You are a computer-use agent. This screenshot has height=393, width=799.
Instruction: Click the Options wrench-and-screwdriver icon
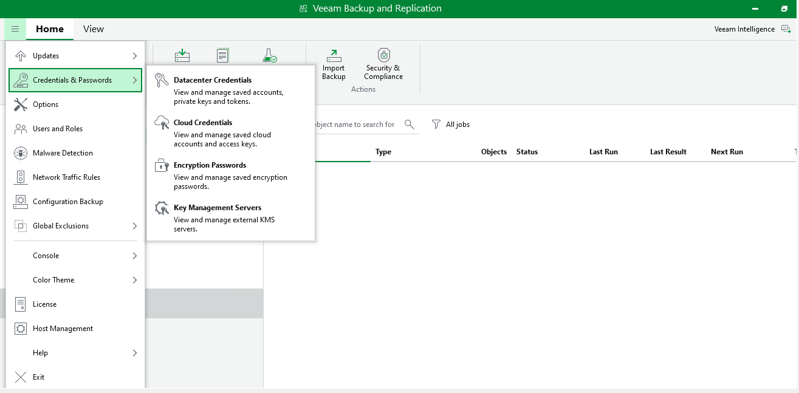click(21, 104)
